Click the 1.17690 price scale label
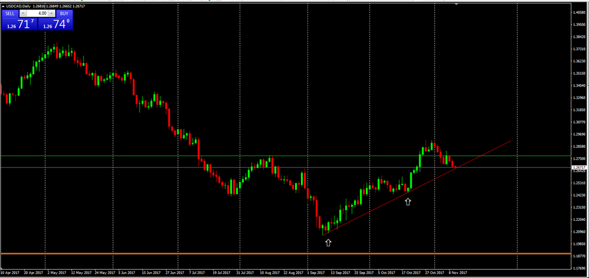 click(x=580, y=268)
